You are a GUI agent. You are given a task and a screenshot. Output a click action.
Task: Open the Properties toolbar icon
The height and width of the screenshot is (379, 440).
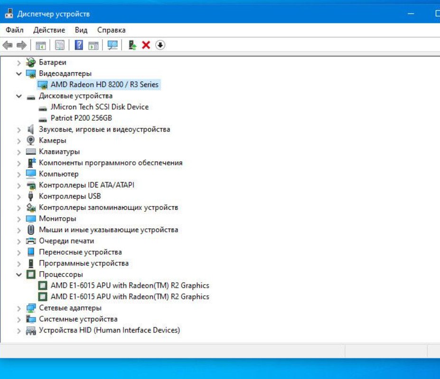click(59, 45)
